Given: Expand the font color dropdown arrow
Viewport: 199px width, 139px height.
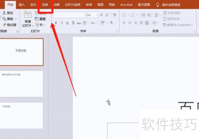Looking at the screenshot, I should (116, 23).
